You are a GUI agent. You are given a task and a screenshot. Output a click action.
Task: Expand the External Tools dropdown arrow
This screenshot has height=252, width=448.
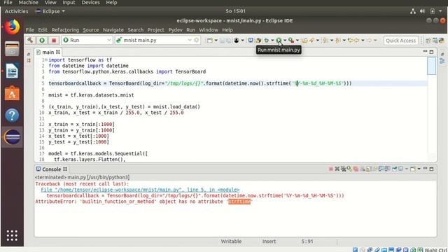click(x=297, y=41)
